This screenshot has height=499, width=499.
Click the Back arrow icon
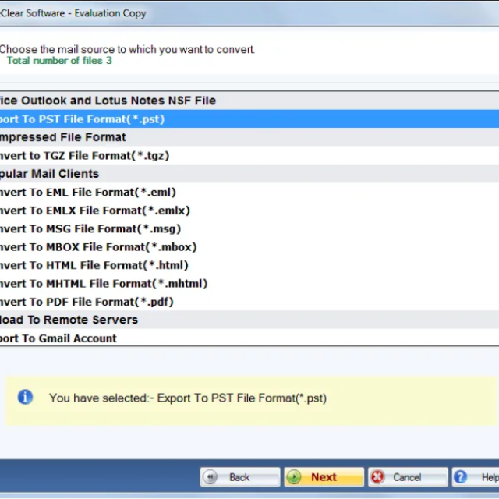tap(211, 477)
